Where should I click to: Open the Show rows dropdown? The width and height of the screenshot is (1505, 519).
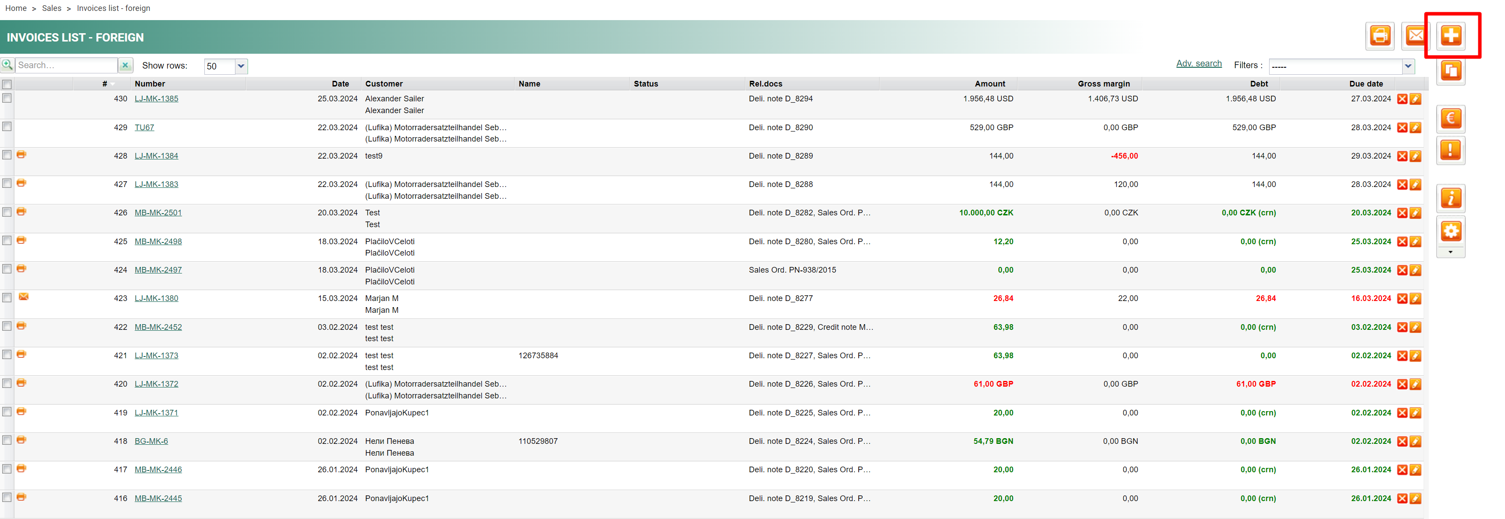tap(241, 66)
